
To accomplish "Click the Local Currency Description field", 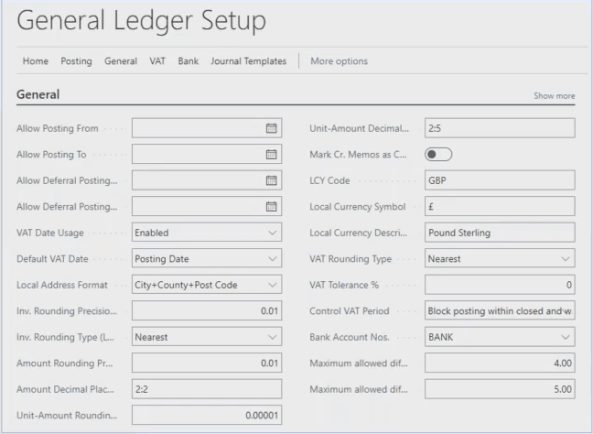I will (x=499, y=233).
